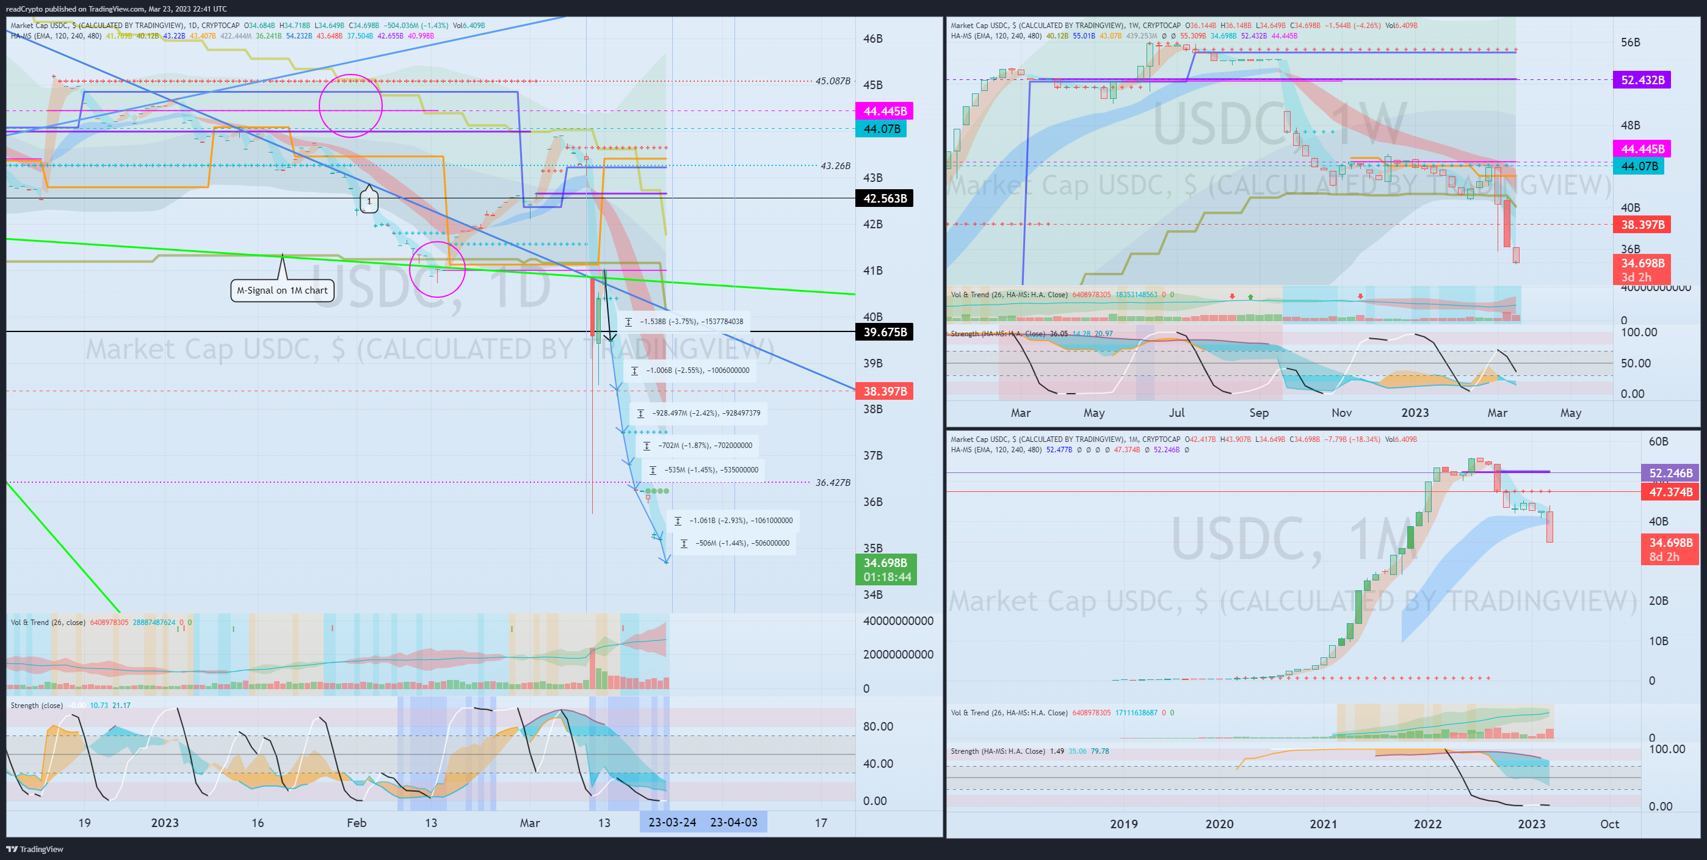1707x860 pixels.
Task: Click the Oct label on the 1M time axis
Action: click(x=1609, y=823)
